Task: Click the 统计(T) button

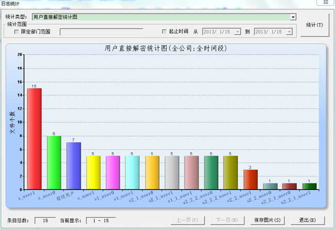Action: pos(314,25)
